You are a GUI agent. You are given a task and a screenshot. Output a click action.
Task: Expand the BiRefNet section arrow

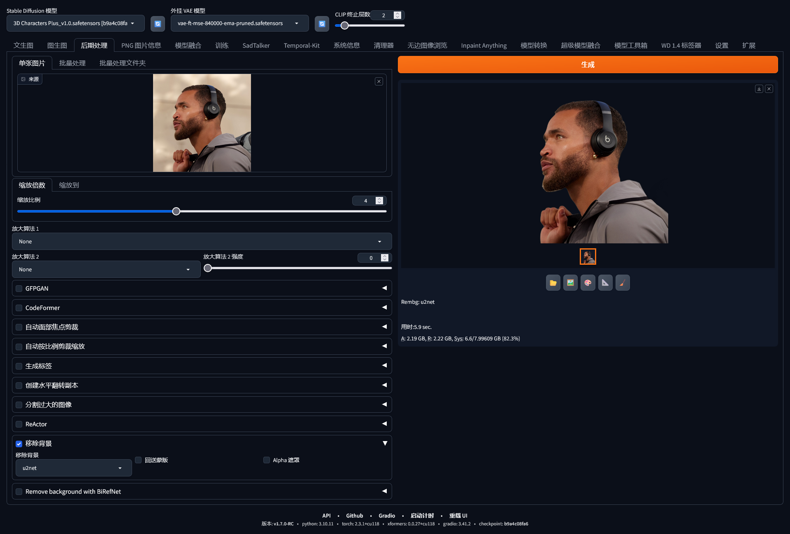pyautogui.click(x=384, y=491)
